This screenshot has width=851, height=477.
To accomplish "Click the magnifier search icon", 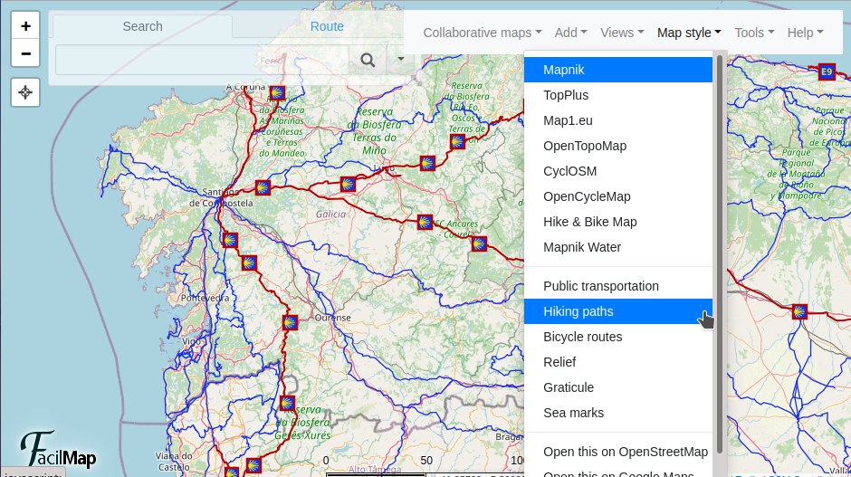I will pos(368,60).
